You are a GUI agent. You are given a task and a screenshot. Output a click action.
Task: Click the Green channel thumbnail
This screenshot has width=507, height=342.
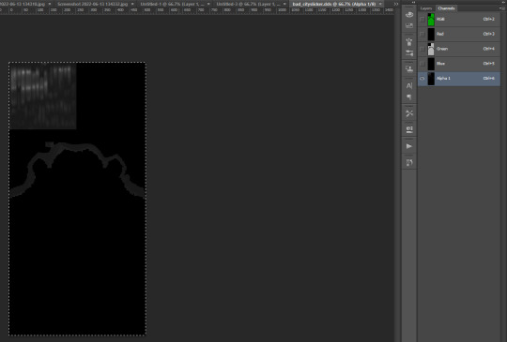coord(431,49)
